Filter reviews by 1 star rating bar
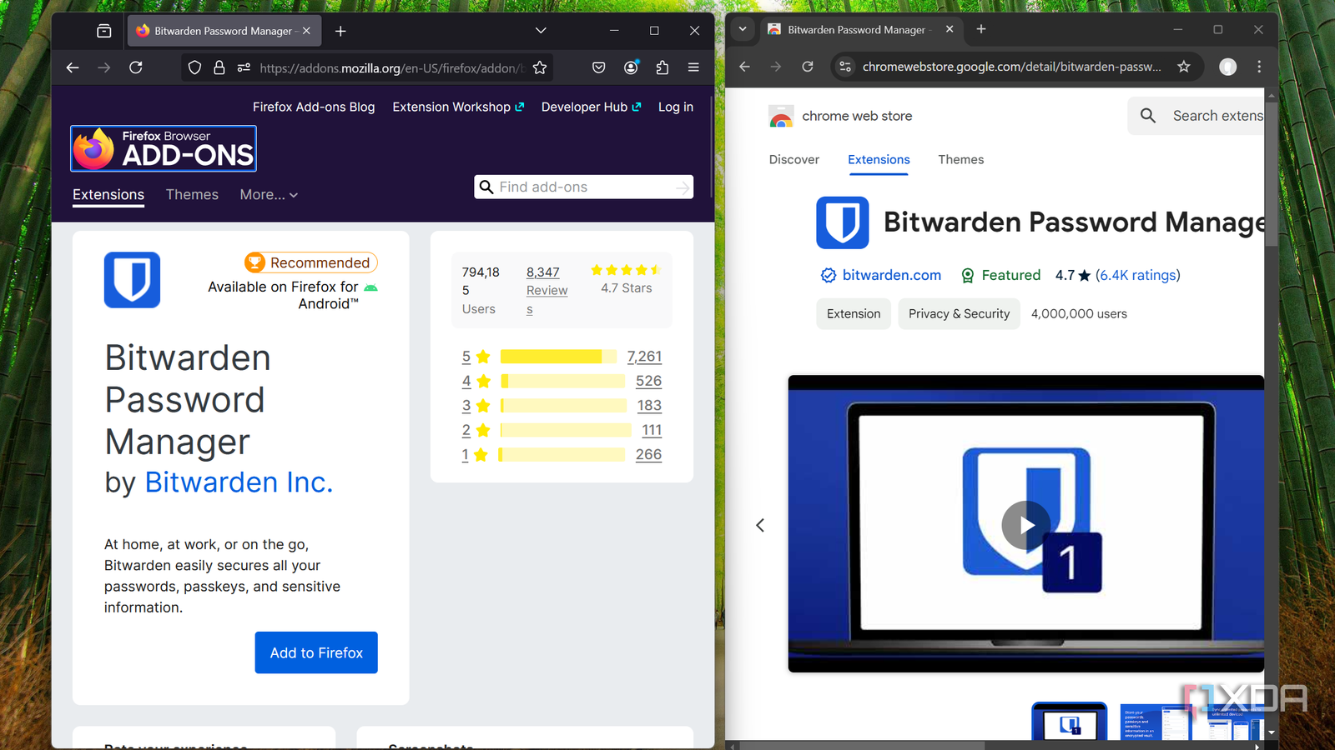 (x=562, y=455)
